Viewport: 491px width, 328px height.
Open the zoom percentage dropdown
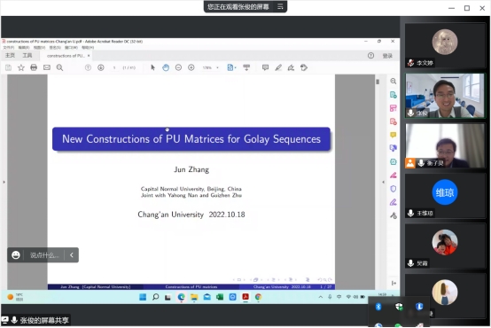(x=211, y=67)
